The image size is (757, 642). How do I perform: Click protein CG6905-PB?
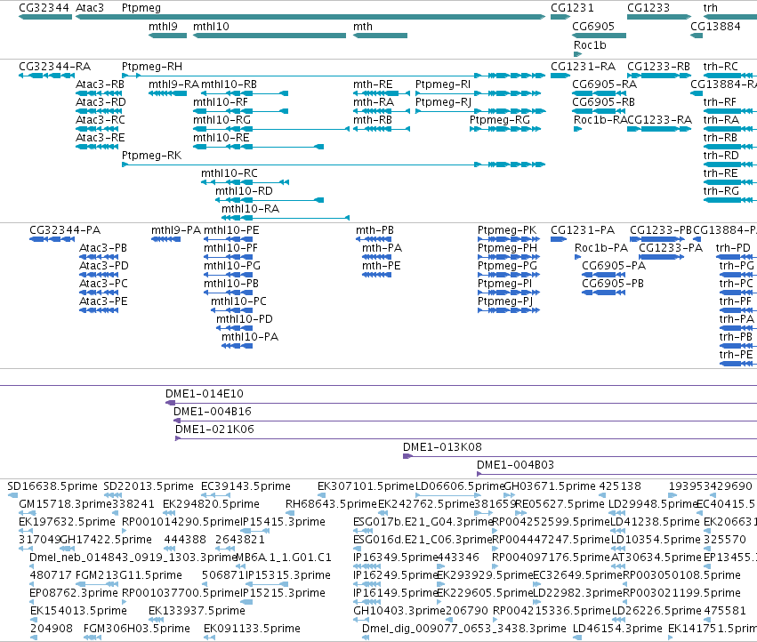613,284
